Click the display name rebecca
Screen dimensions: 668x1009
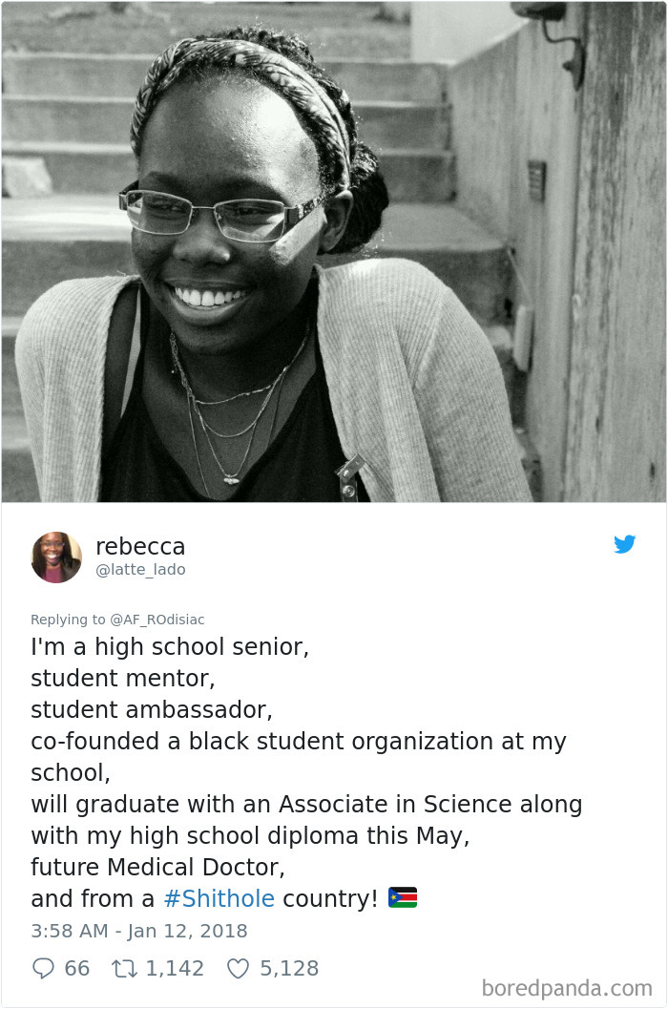(140, 547)
